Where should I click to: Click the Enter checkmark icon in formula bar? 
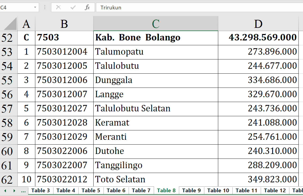[73, 7]
